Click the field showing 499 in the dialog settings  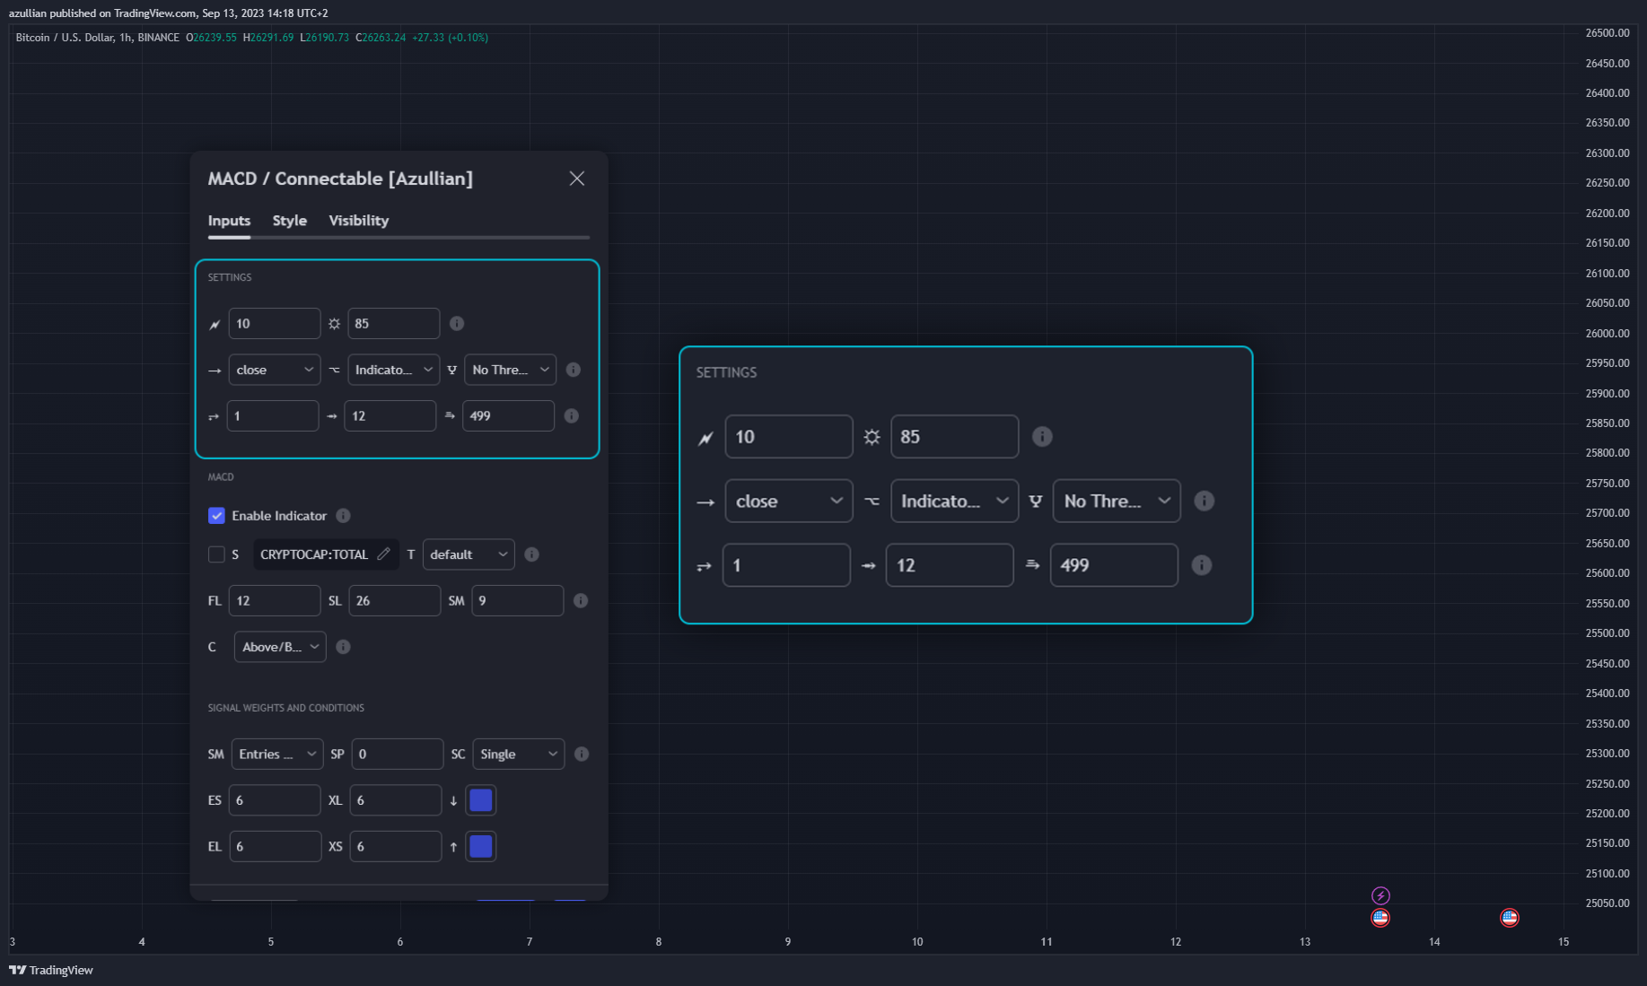(x=508, y=416)
